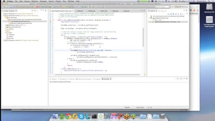Click the green Run toolbar button
The height and width of the screenshot is (121, 215).
click(46, 7)
